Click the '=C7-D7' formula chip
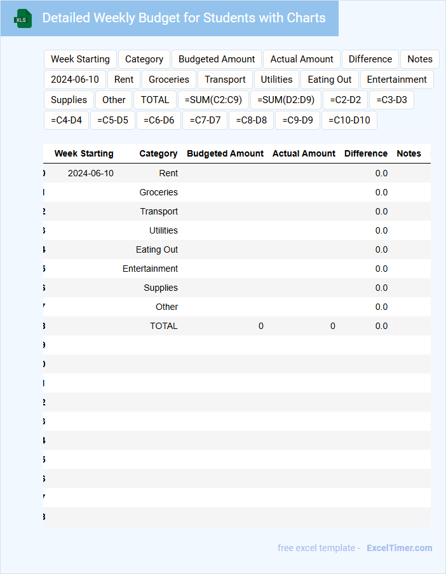 coord(205,120)
